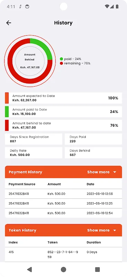Tap the Android back navigation triangle
This screenshot has height=277, width=127.
29,269
